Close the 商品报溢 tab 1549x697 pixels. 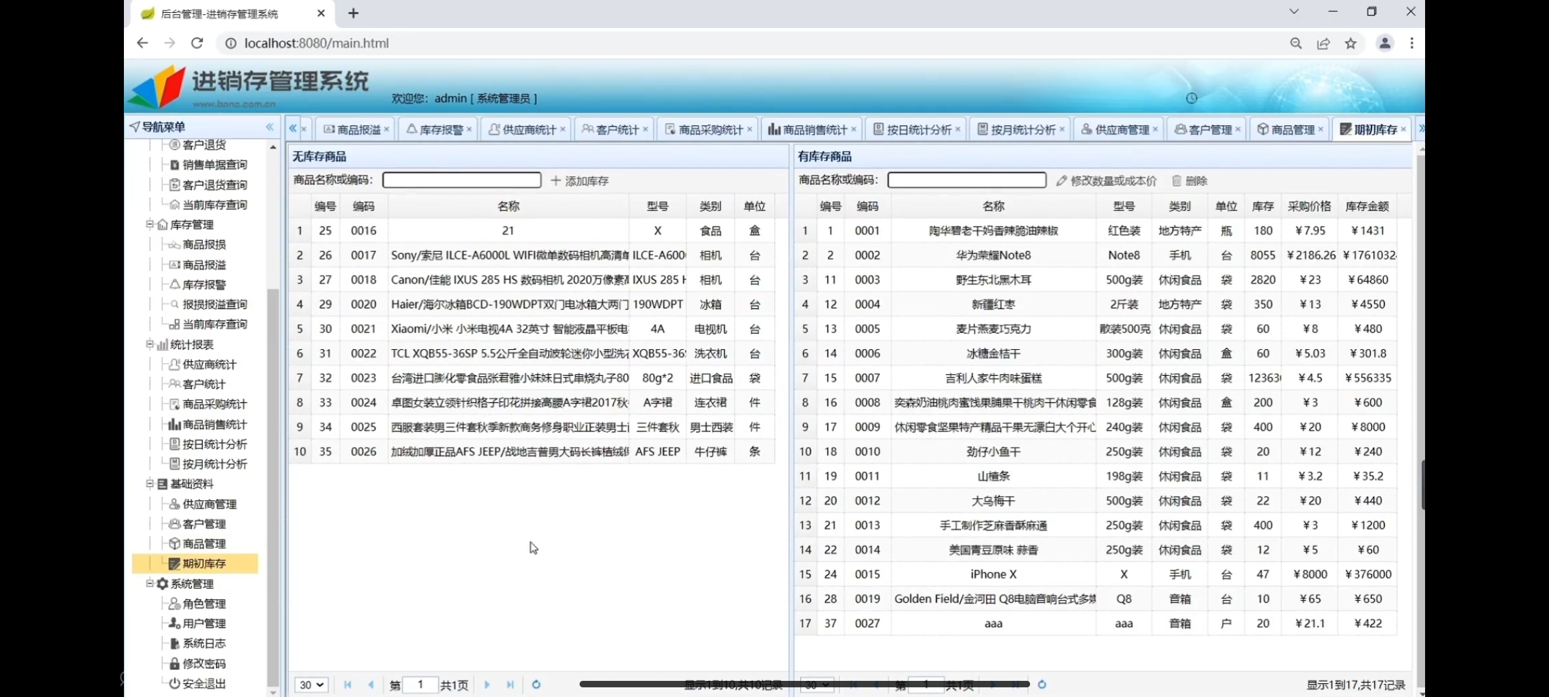[x=387, y=130]
